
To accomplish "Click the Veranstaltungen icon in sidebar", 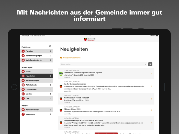I will click(x=23, y=80).
